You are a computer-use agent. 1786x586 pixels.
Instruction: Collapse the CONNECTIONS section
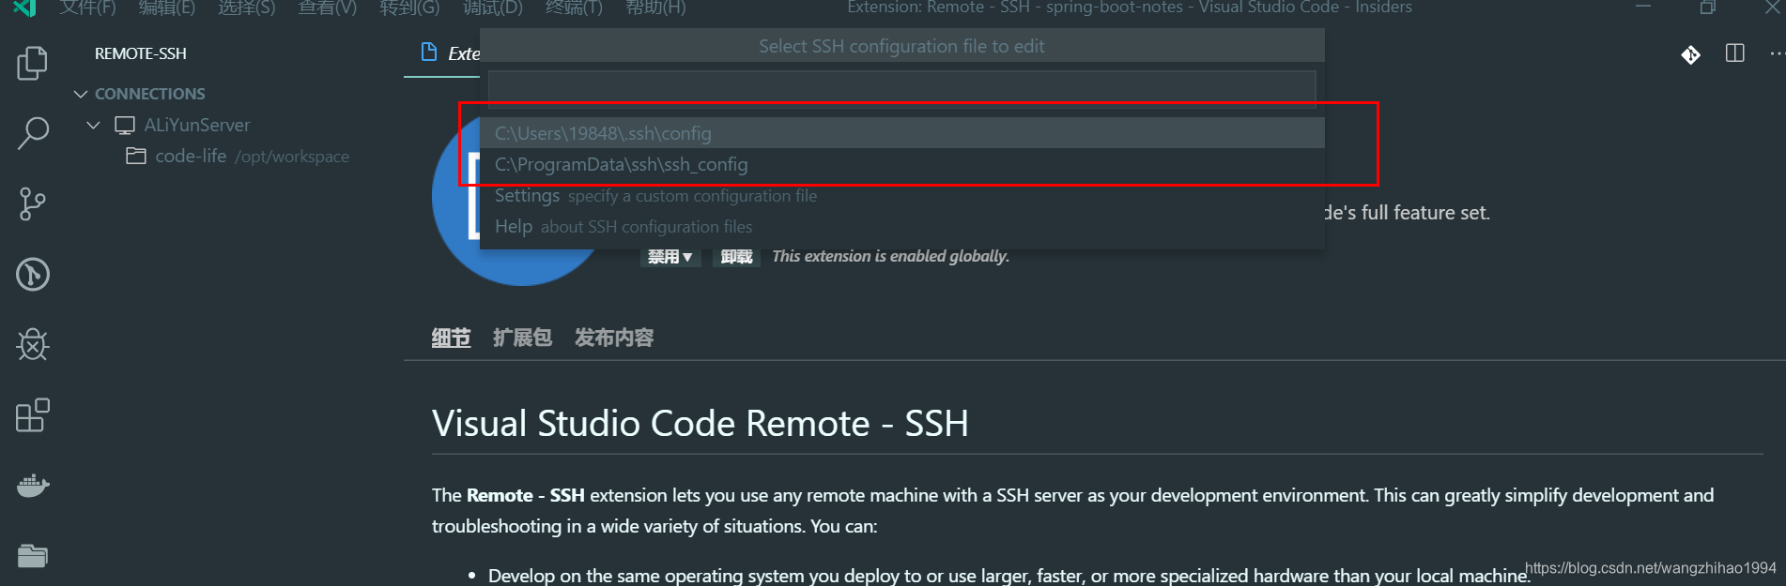pyautogui.click(x=81, y=94)
